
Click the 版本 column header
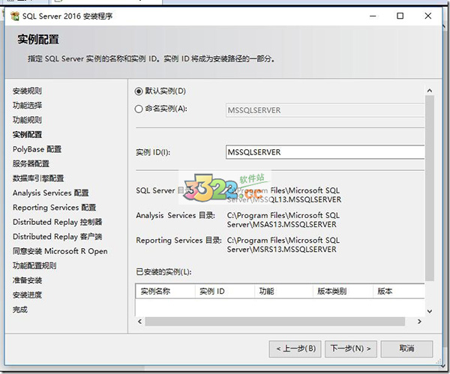click(x=399, y=292)
